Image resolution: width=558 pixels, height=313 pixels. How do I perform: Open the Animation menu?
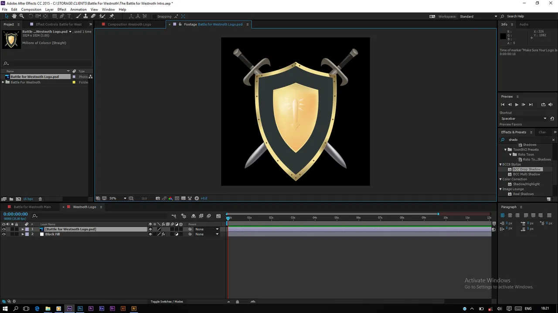coord(78,10)
